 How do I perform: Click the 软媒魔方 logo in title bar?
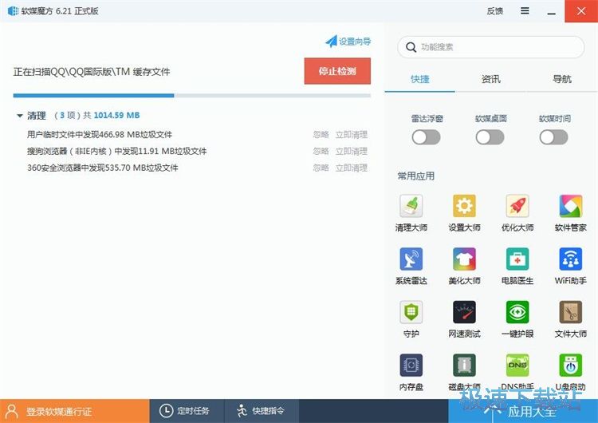click(x=13, y=10)
